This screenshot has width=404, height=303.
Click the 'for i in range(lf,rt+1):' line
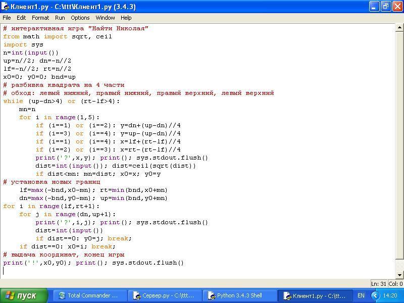tap(52, 207)
